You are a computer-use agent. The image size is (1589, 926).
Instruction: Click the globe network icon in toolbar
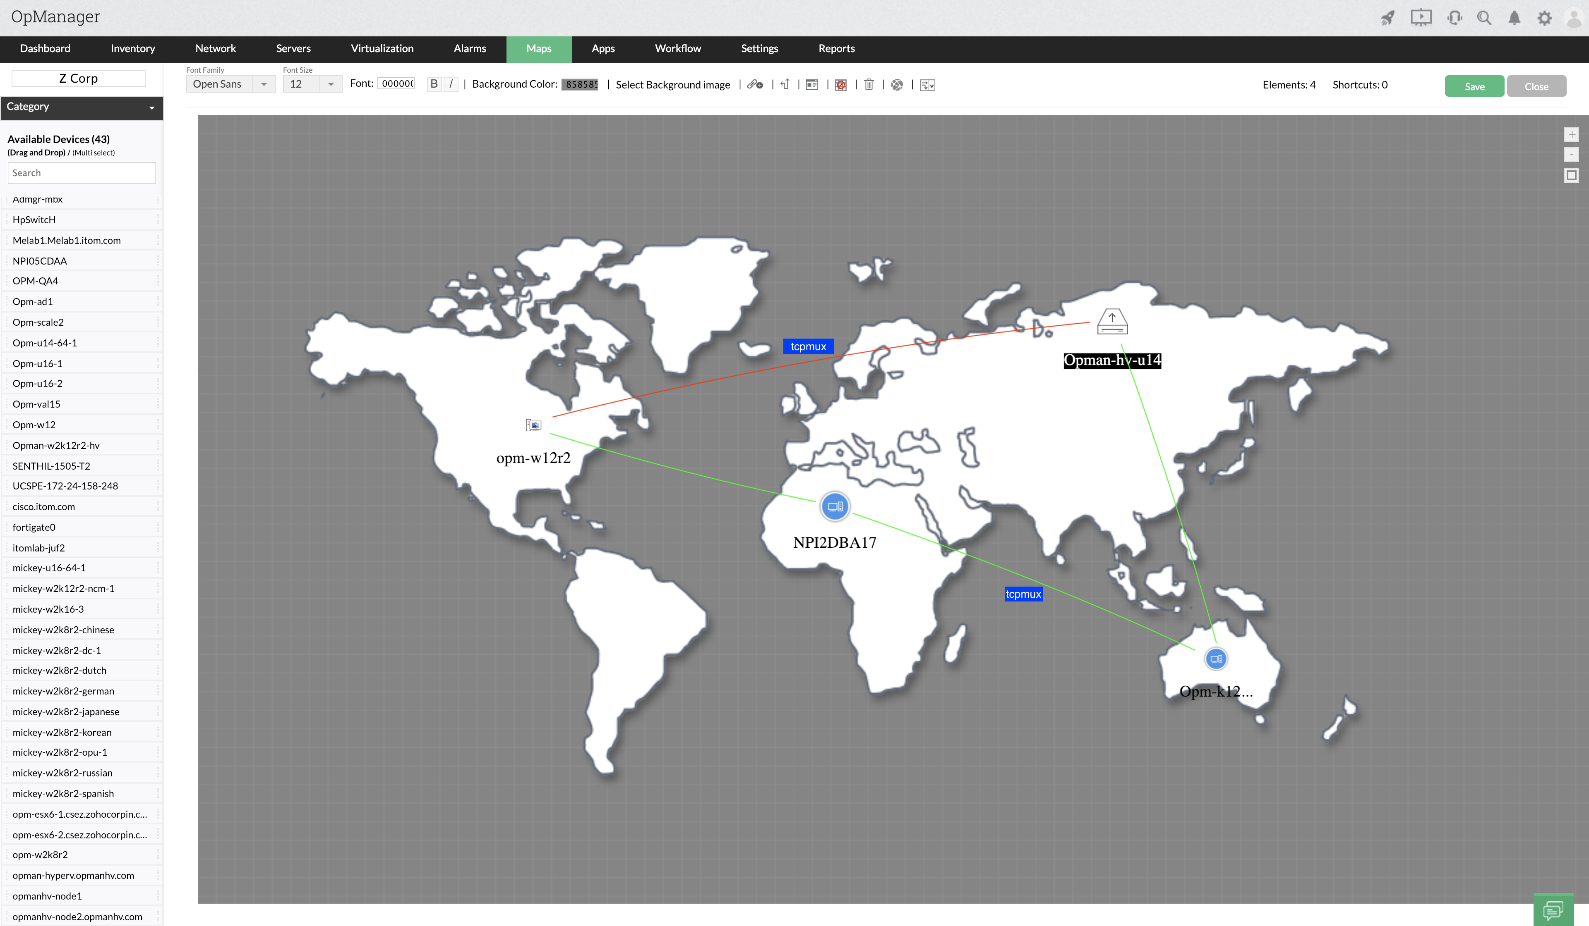(897, 84)
